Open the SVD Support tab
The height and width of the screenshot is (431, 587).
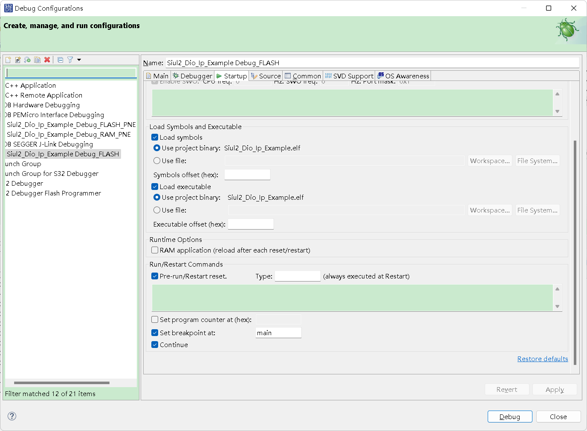349,75
